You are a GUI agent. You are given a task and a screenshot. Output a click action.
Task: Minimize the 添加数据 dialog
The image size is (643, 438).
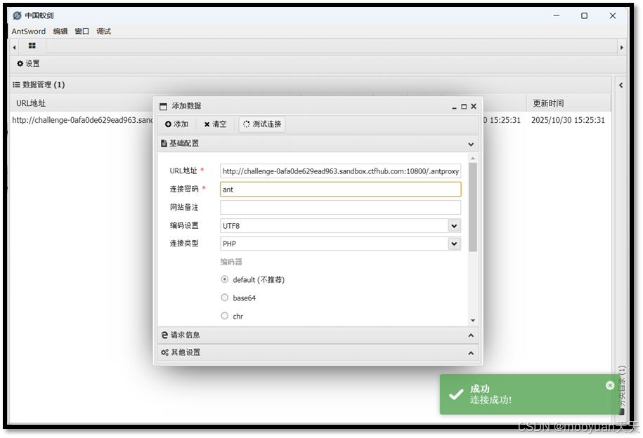454,107
